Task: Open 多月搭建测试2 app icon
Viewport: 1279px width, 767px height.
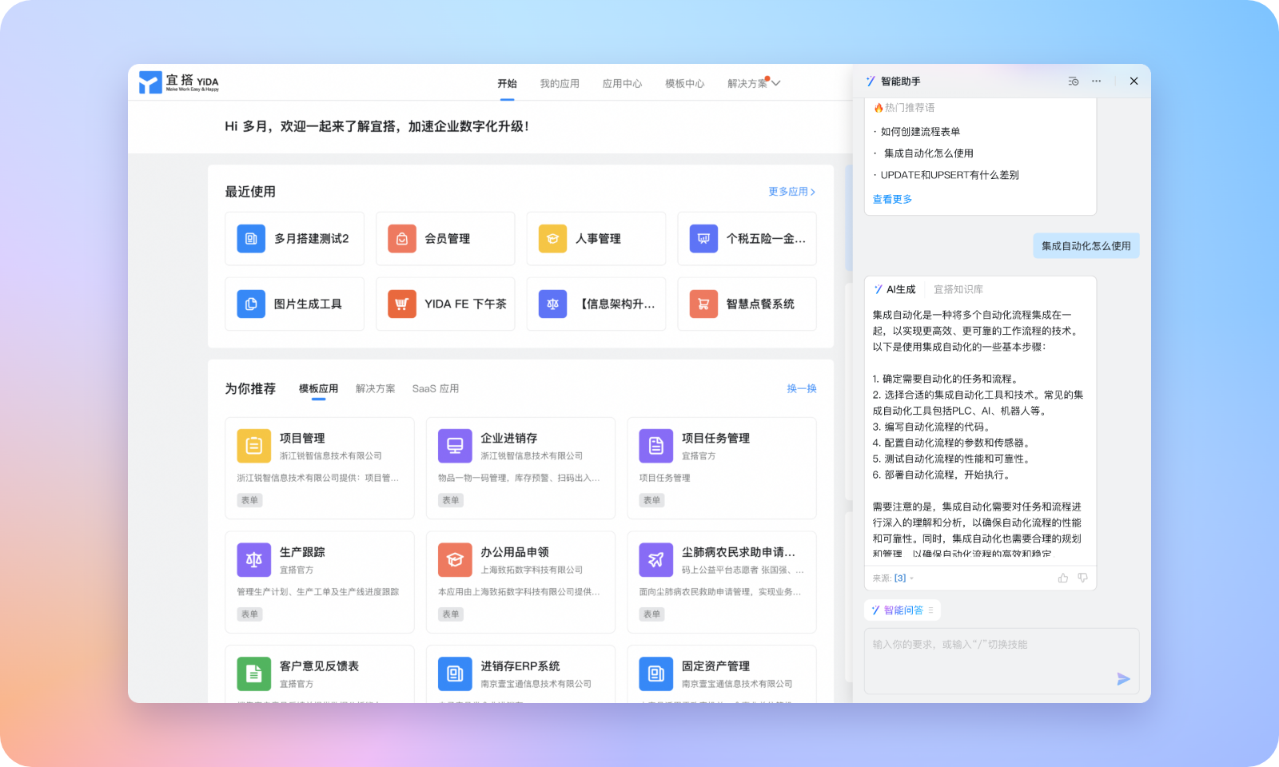Action: point(251,238)
